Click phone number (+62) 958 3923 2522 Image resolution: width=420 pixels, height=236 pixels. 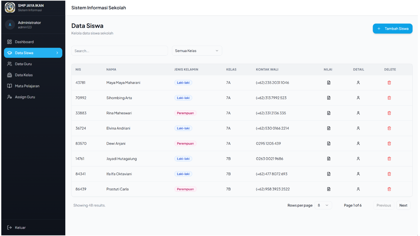[x=273, y=189]
